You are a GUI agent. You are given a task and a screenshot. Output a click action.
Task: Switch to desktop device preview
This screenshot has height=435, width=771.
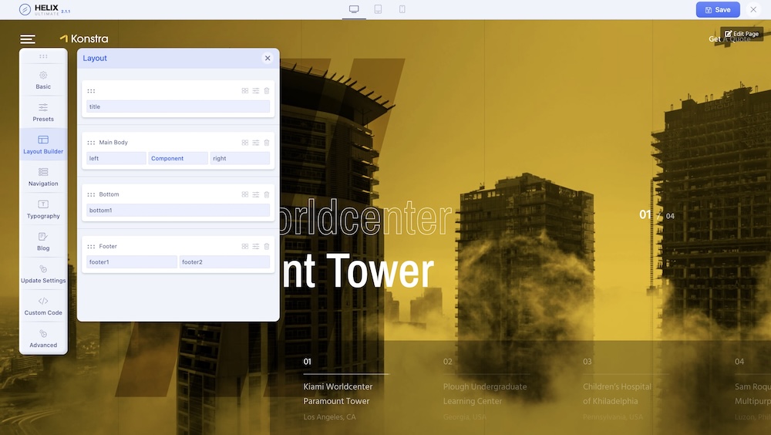pyautogui.click(x=354, y=9)
